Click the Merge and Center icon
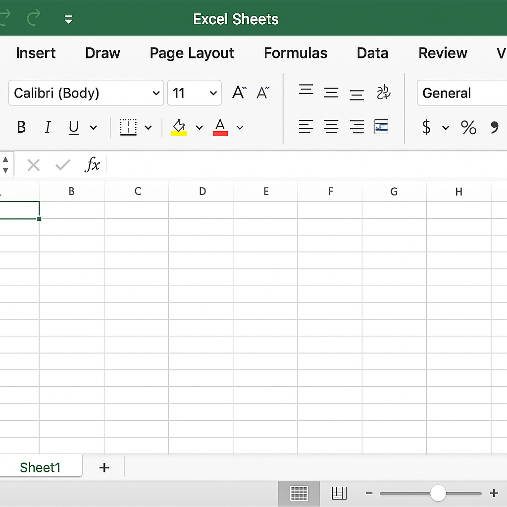507x507 pixels. (x=381, y=126)
